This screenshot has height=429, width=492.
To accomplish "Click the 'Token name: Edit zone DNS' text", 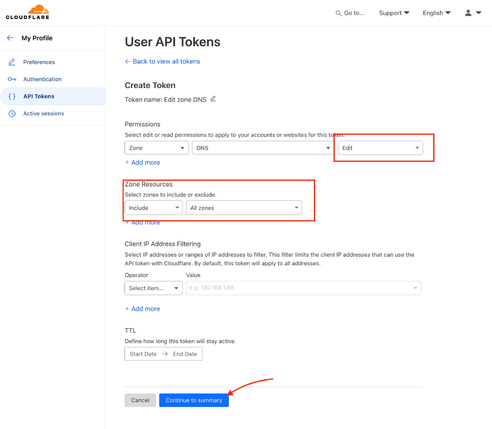I will [x=166, y=99].
